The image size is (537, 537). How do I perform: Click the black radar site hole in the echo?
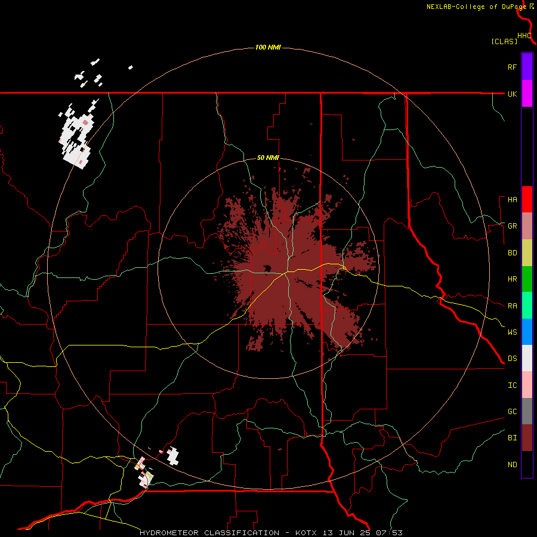click(x=267, y=268)
